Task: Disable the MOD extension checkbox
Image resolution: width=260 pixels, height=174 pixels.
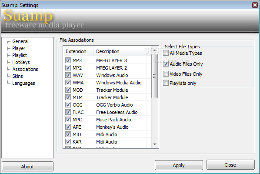Action: pyautogui.click(x=68, y=90)
